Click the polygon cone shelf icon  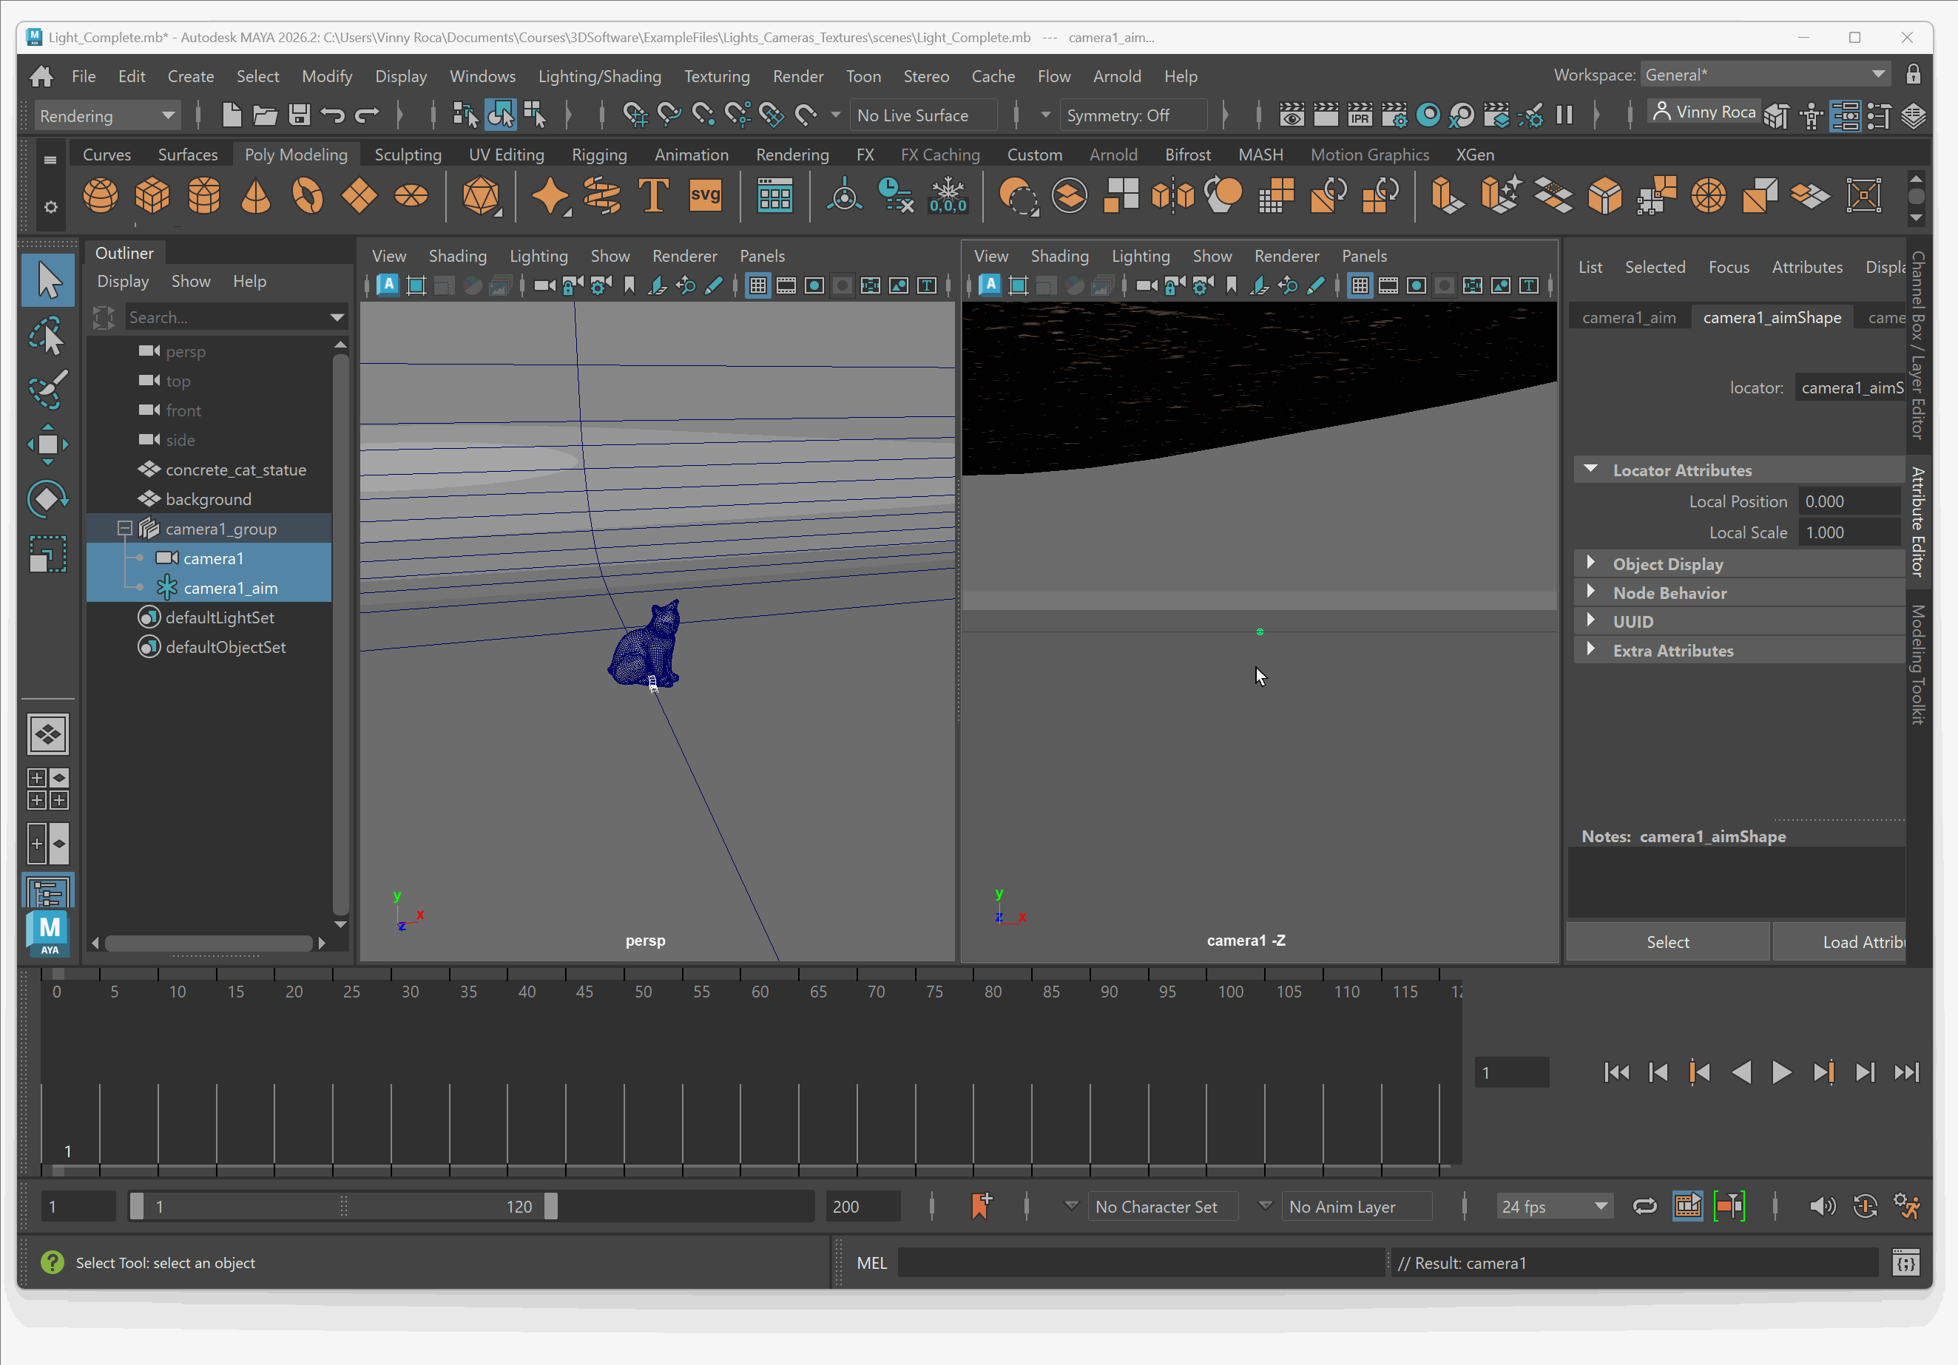coord(256,196)
